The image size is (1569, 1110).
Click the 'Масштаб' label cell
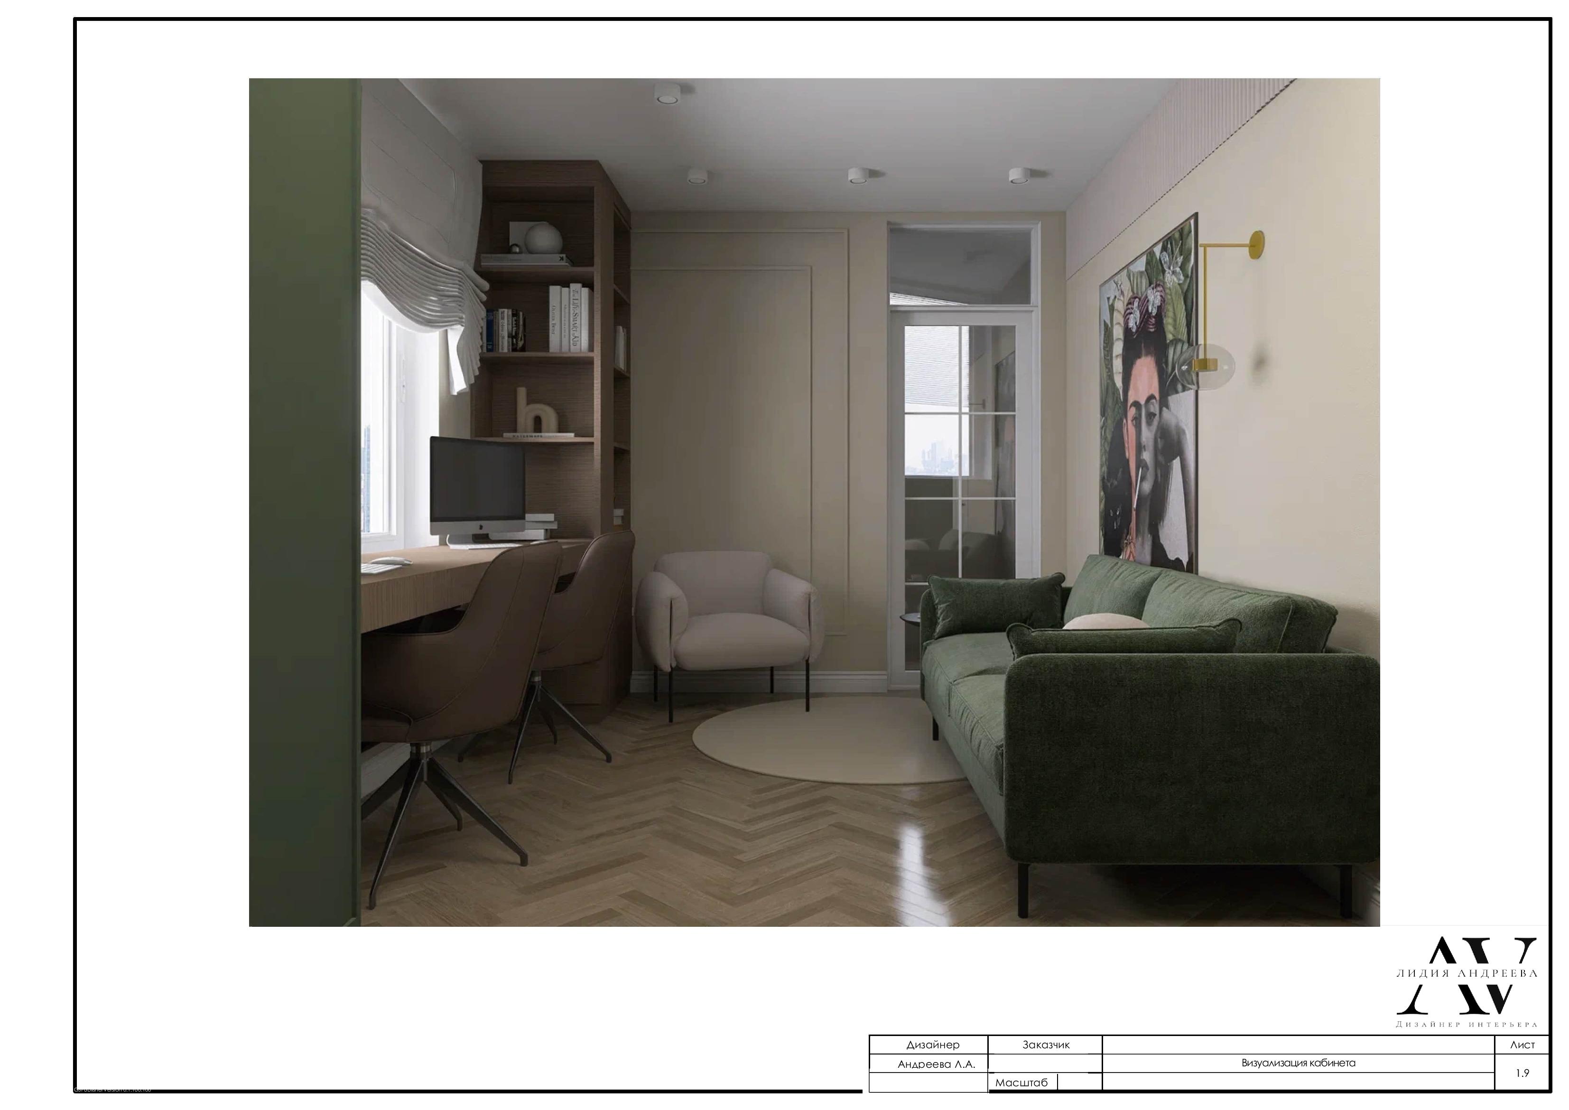coord(1021,1082)
